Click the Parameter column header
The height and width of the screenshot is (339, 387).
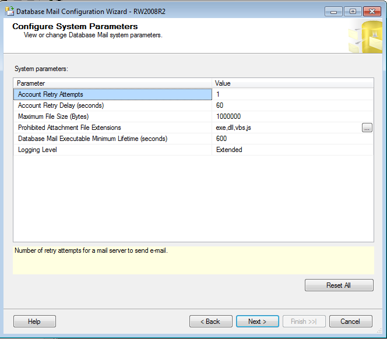point(113,83)
